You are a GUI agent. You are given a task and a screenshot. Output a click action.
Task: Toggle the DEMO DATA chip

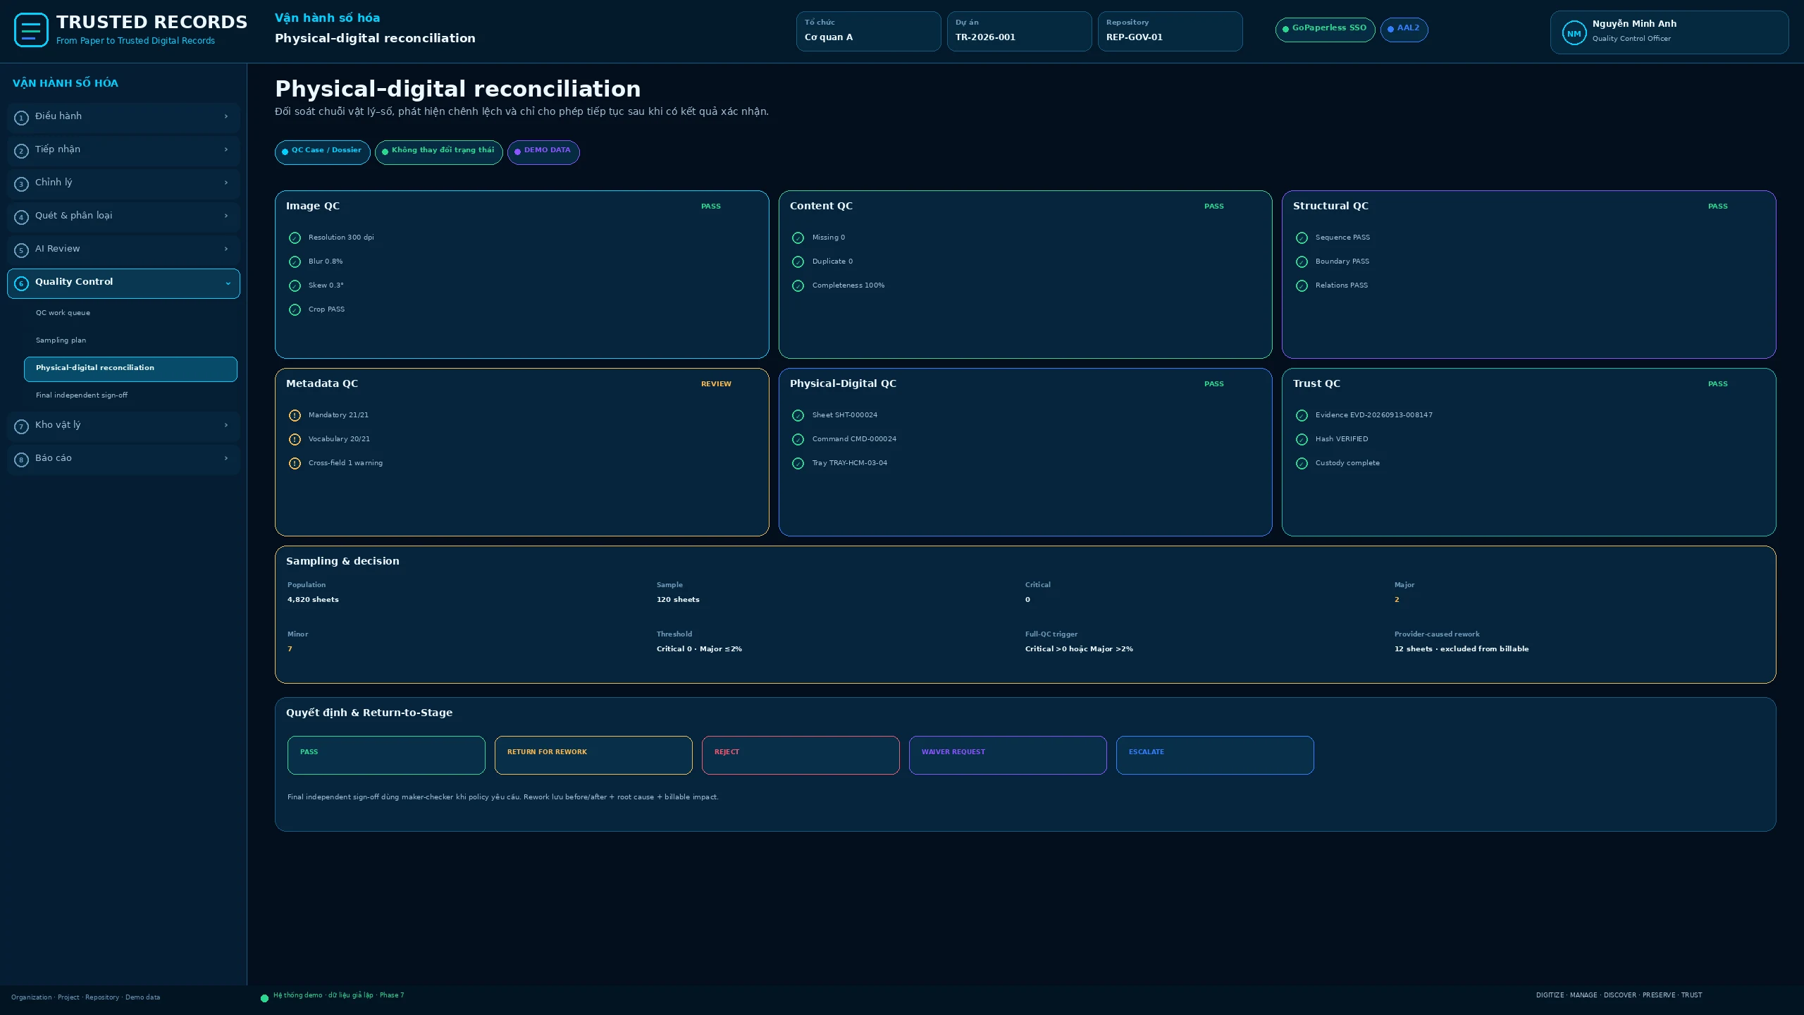click(x=543, y=152)
